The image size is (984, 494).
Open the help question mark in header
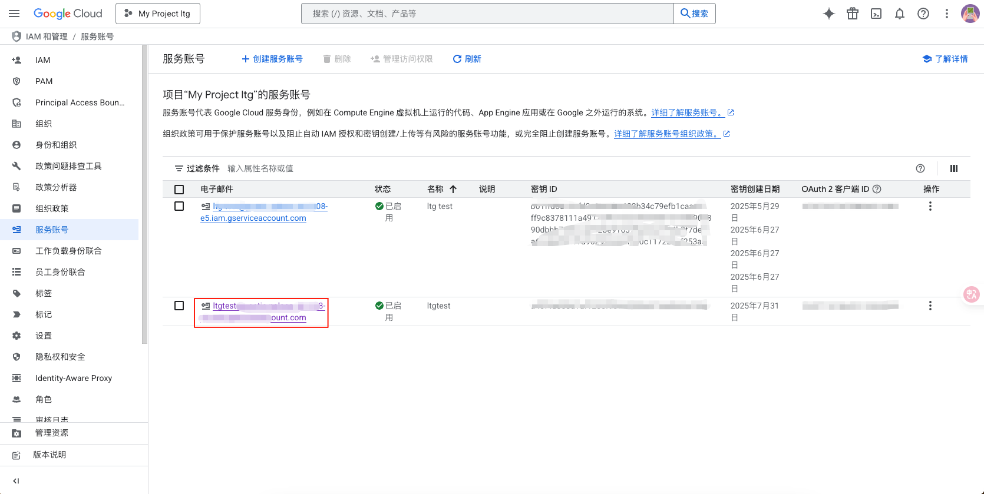[923, 14]
